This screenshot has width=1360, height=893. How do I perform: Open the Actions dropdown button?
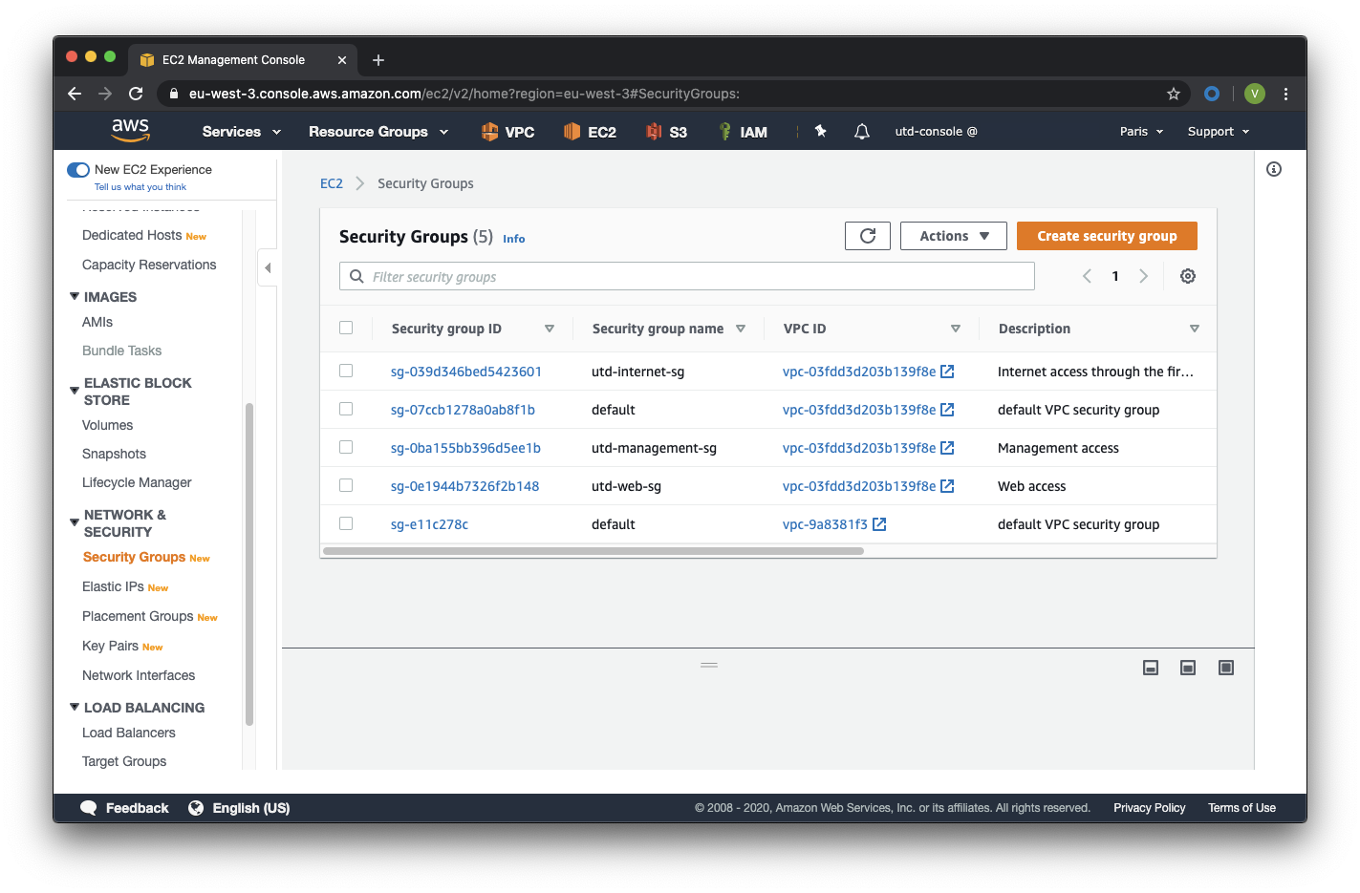(x=954, y=236)
